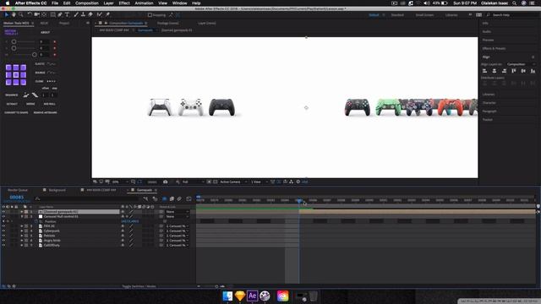
Task: Switch to the Render Queue tab
Action: pyautogui.click(x=18, y=190)
